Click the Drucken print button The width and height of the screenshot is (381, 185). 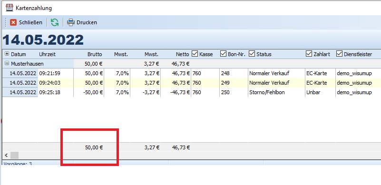pyautogui.click(x=82, y=22)
